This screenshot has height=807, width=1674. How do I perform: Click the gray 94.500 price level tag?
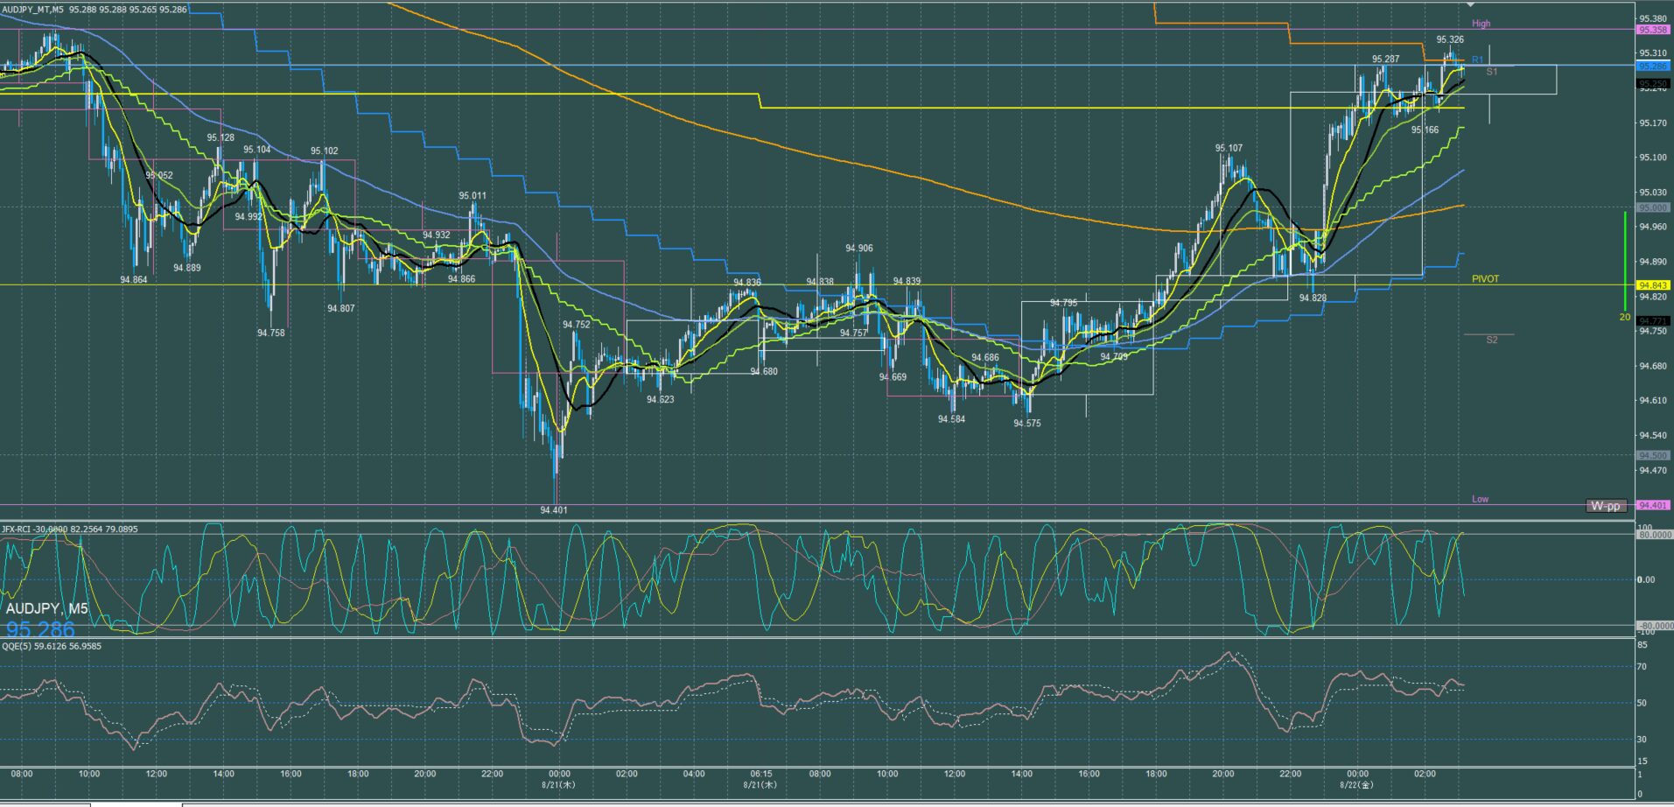(x=1653, y=455)
